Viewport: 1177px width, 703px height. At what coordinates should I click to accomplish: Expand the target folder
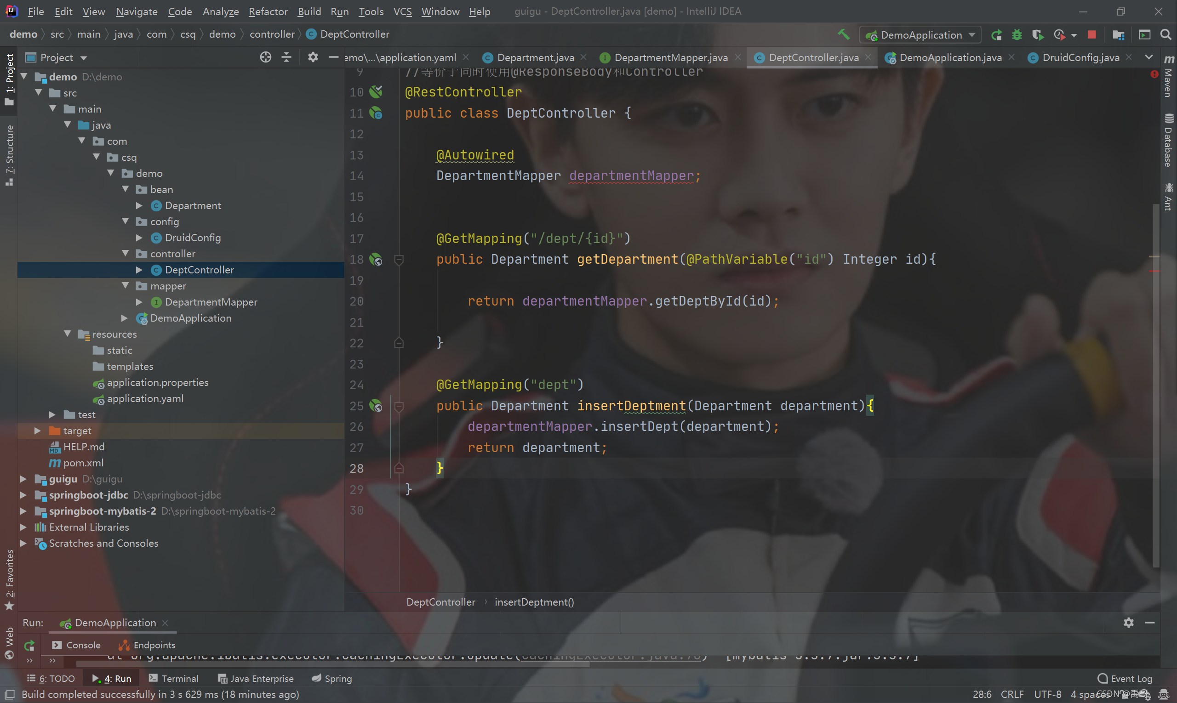(37, 431)
